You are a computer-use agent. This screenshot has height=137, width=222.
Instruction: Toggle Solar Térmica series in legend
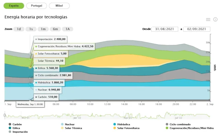[x=71, y=128]
